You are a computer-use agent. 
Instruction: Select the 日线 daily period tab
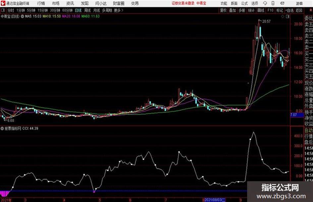coord(78,10)
